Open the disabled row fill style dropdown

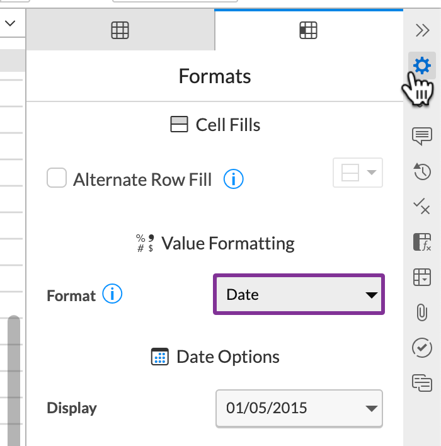pos(357,173)
